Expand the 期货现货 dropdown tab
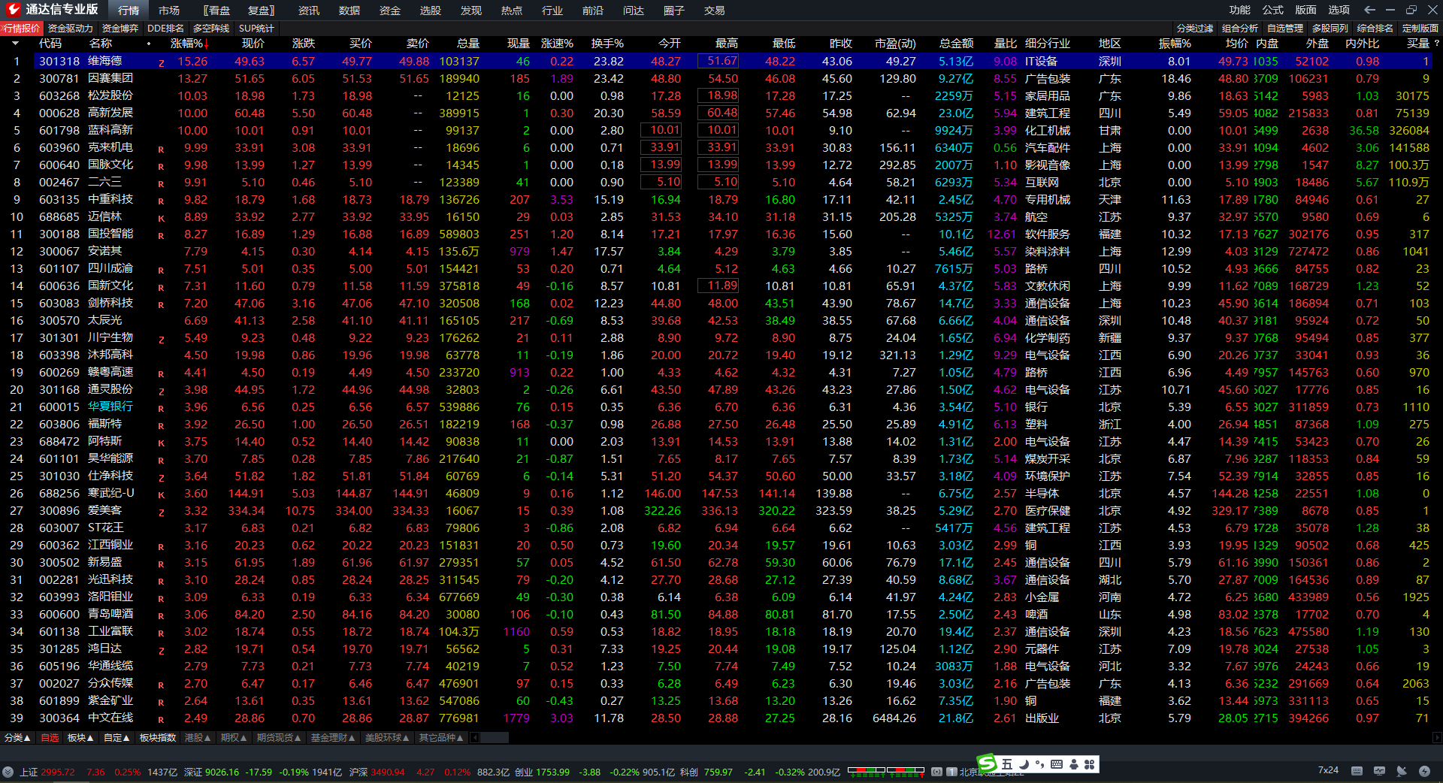The width and height of the screenshot is (1443, 783). [279, 738]
